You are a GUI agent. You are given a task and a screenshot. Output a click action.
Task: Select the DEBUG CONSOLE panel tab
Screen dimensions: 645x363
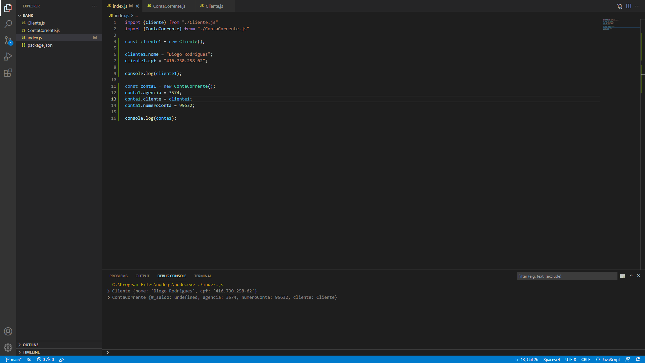(172, 276)
